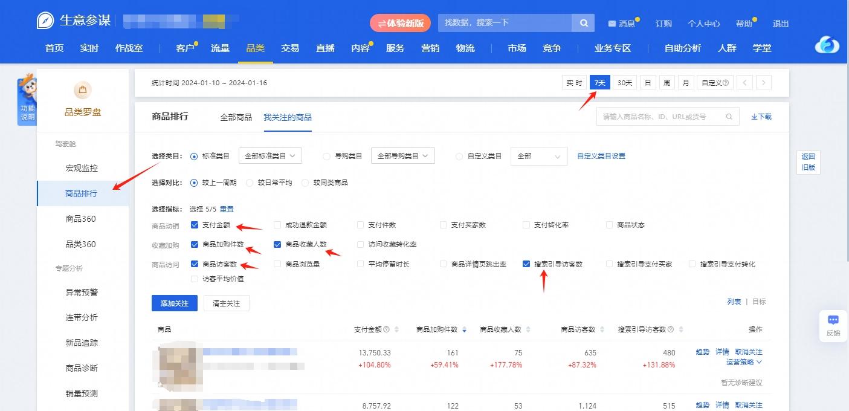
Task: Open the 市场 menu in top navigation
Action: (x=517, y=48)
